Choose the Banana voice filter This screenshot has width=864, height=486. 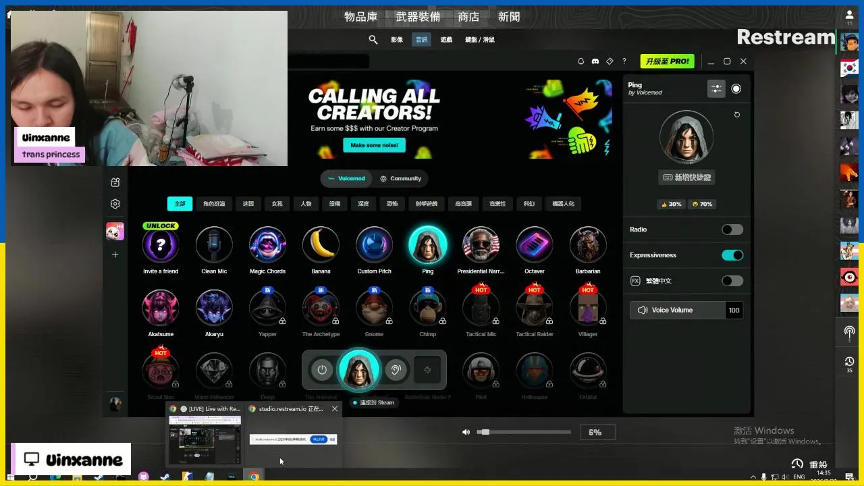pos(321,244)
